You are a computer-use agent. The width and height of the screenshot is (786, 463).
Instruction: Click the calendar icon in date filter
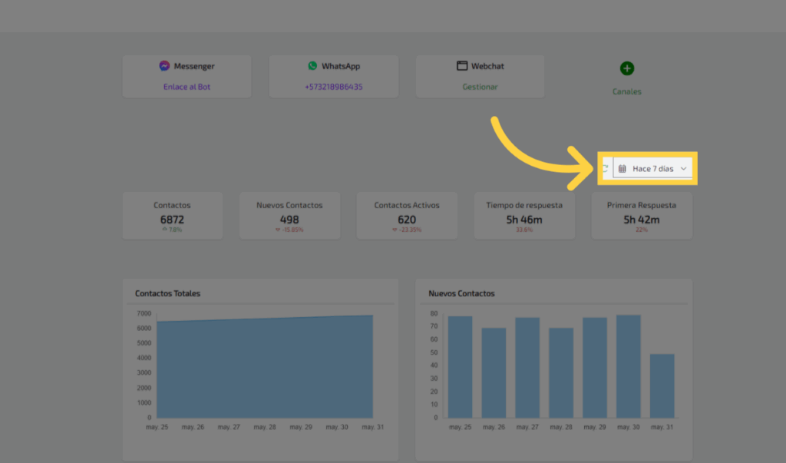point(623,168)
